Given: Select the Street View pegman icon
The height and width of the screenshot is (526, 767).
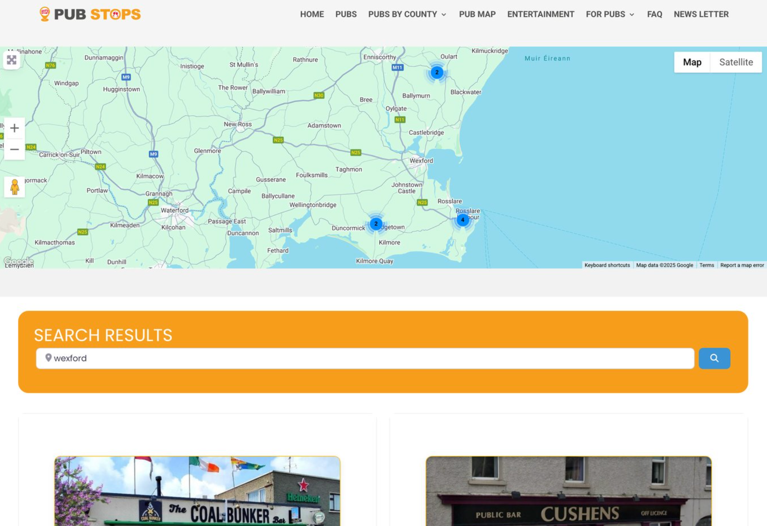Looking at the screenshot, I should [x=15, y=187].
